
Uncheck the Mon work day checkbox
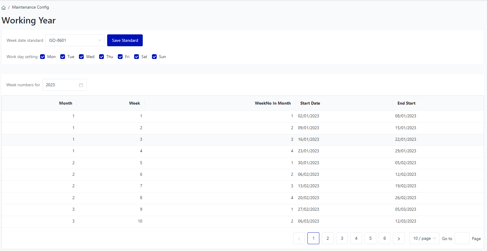tap(42, 57)
